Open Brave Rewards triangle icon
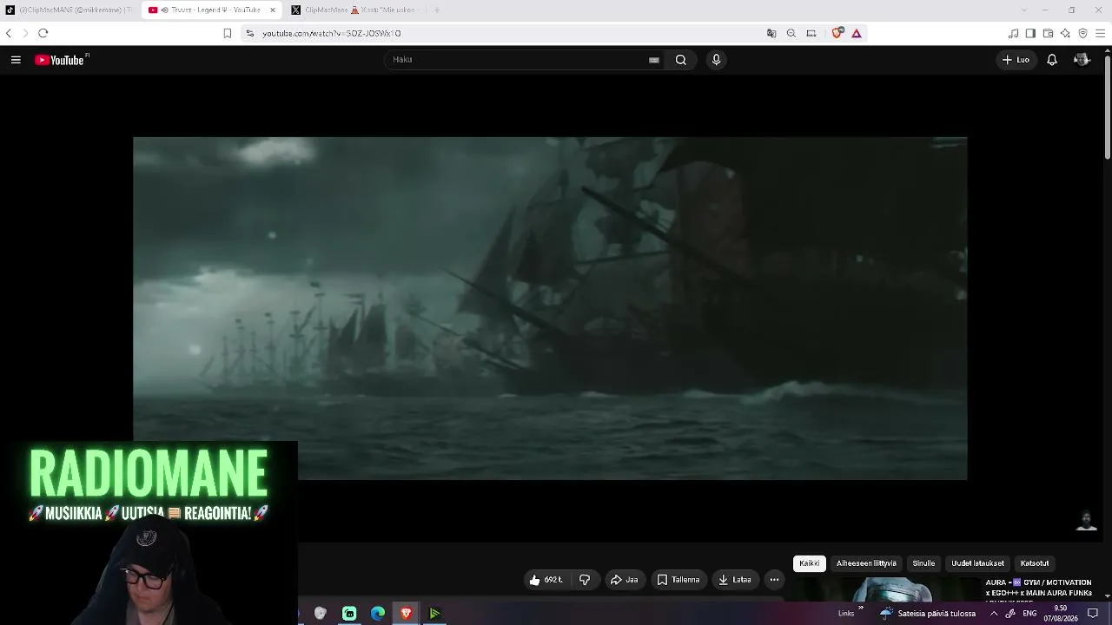 point(857,33)
